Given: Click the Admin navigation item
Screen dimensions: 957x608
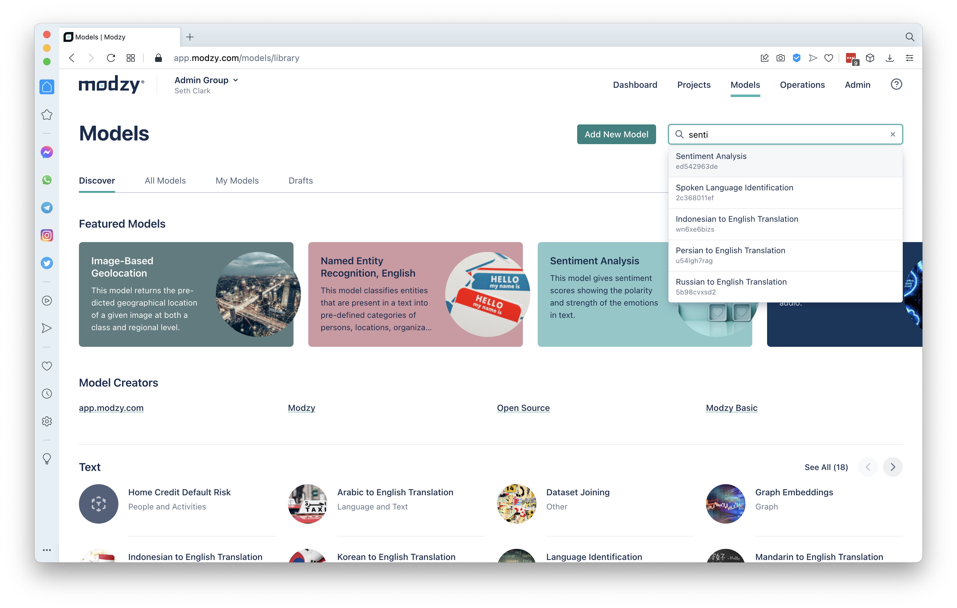Looking at the screenshot, I should (x=857, y=84).
